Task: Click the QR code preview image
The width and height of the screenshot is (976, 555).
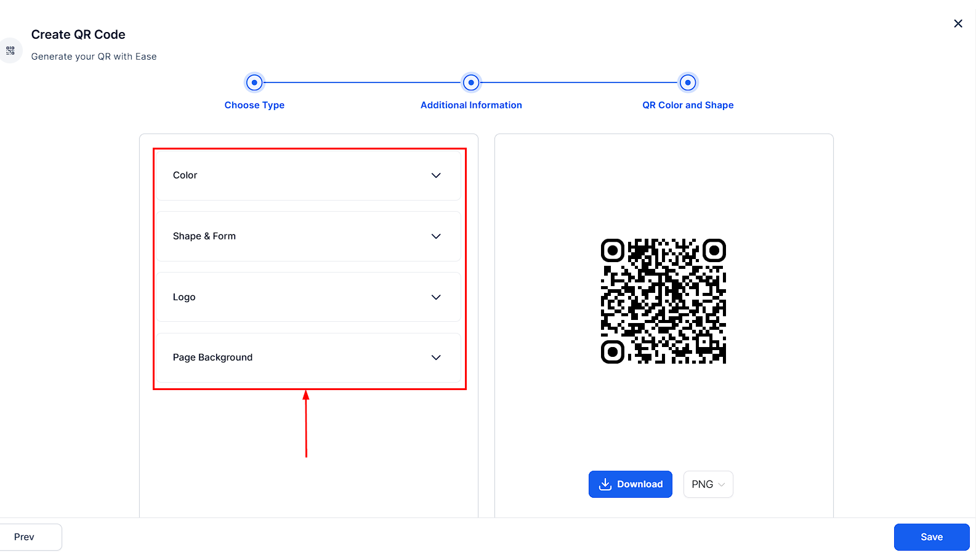Action: pyautogui.click(x=663, y=301)
